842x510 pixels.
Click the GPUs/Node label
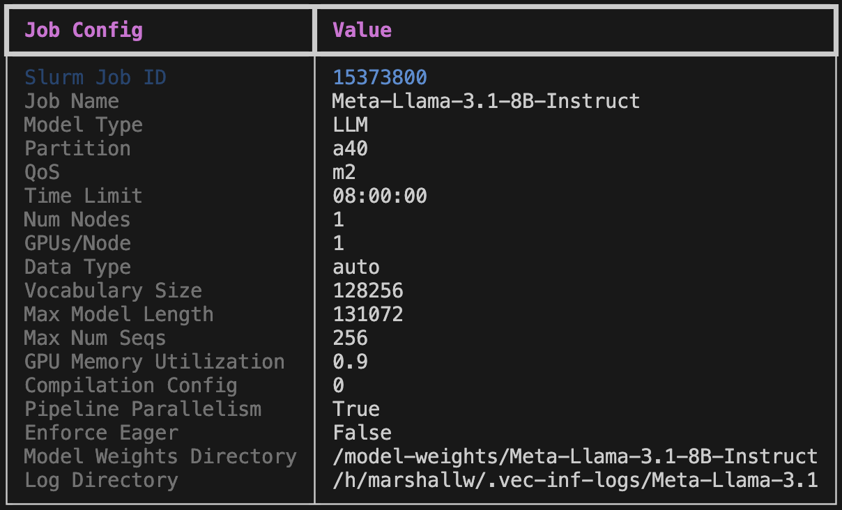[x=77, y=243]
